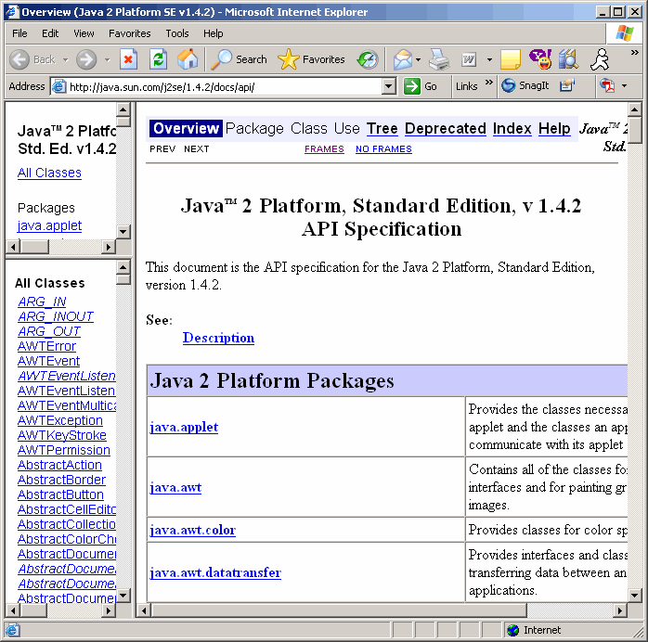This screenshot has width=648, height=642.
Task: Click the NO FRAMES link
Action: (383, 149)
